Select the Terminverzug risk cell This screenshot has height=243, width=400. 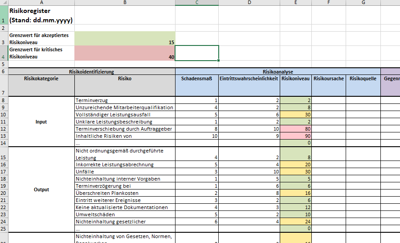click(125, 100)
